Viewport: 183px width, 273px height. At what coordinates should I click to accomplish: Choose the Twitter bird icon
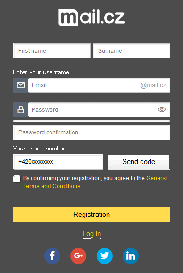(105, 256)
